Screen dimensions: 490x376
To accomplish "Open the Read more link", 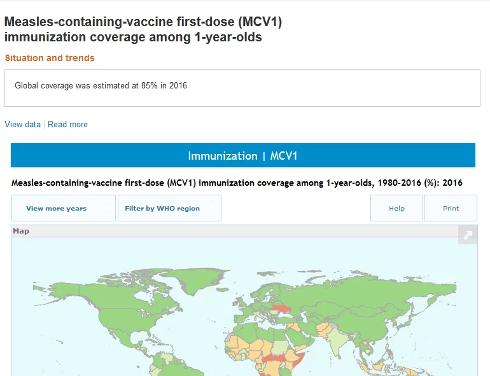I will tap(67, 125).
